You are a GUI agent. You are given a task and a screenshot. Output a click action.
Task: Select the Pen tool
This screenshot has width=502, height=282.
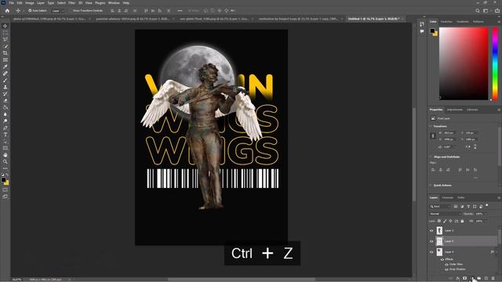[x=5, y=128]
